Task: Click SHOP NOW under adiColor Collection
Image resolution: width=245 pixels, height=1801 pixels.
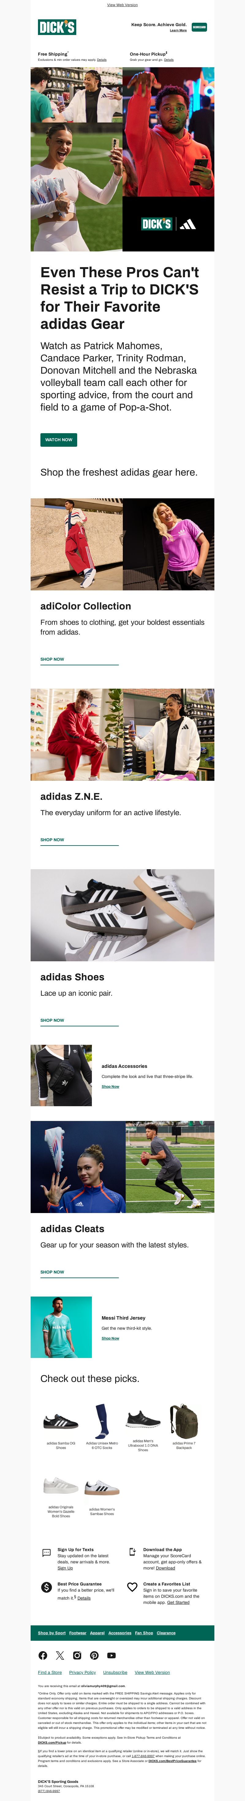Action: (52, 659)
